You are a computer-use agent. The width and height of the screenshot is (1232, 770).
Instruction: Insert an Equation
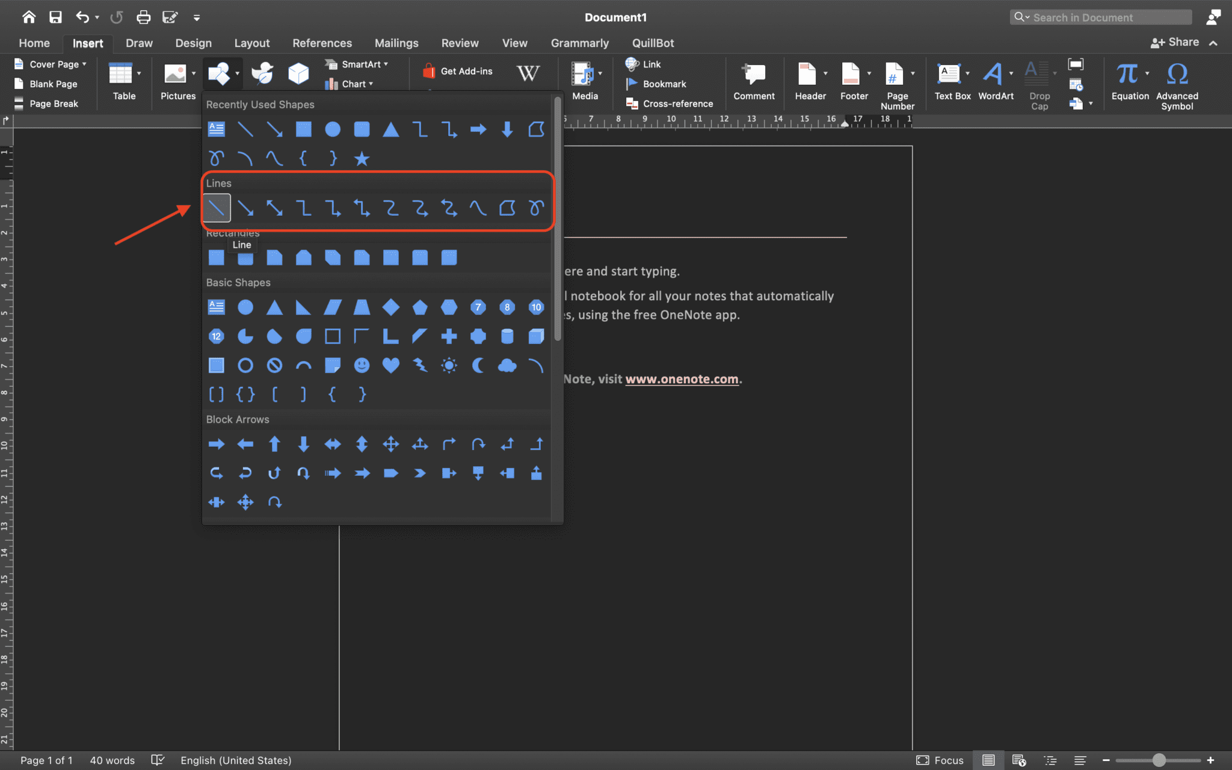coord(1127,78)
